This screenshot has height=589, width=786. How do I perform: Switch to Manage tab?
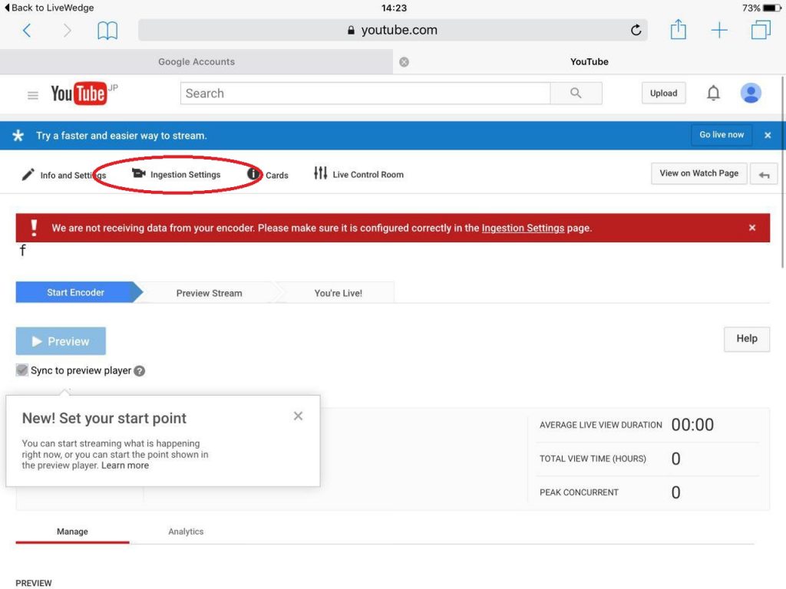pos(72,531)
